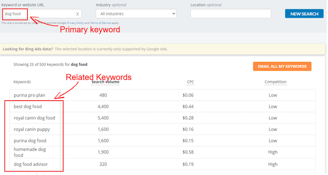Clear the keyword field with the X

(77, 14)
